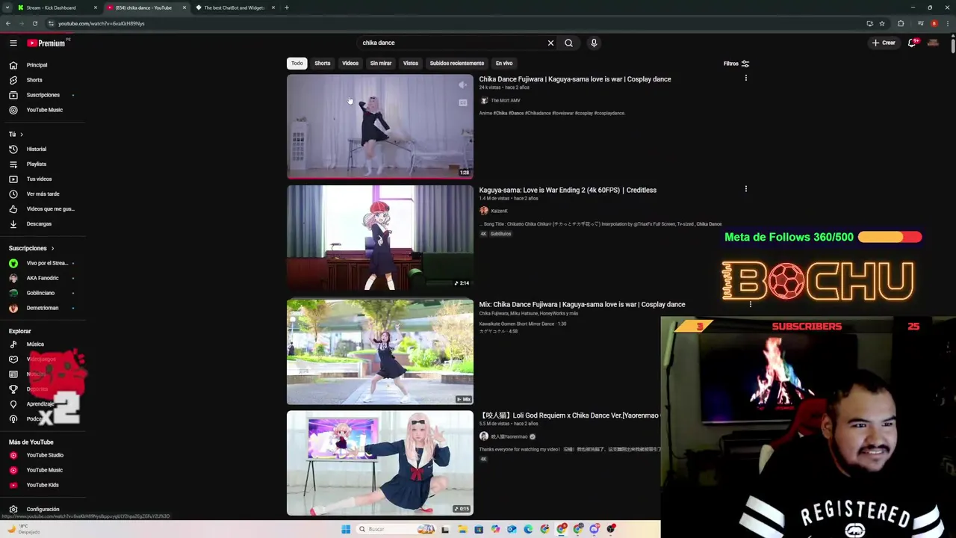Switch to The best ChatBot and Widgets tab
Screen dimensions: 956x538
click(x=235, y=7)
